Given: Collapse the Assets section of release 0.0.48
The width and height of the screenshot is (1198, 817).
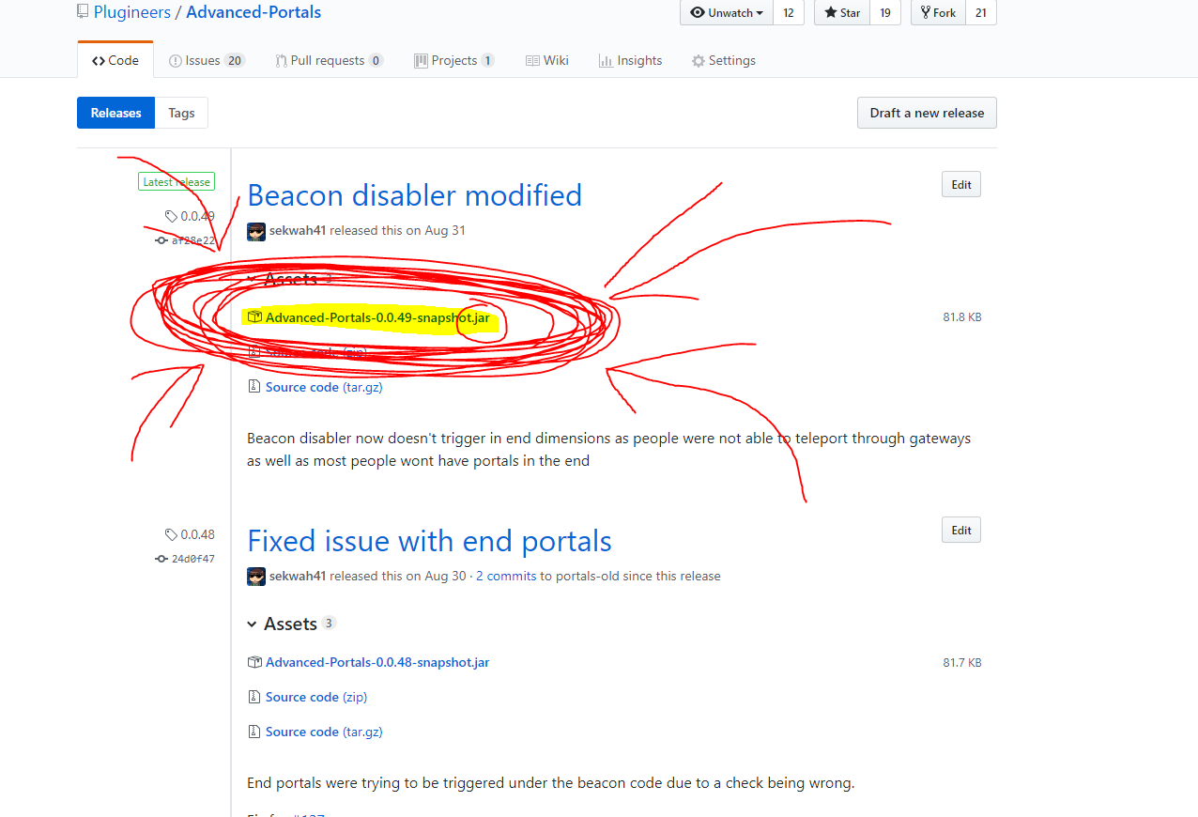Looking at the screenshot, I should 291,624.
